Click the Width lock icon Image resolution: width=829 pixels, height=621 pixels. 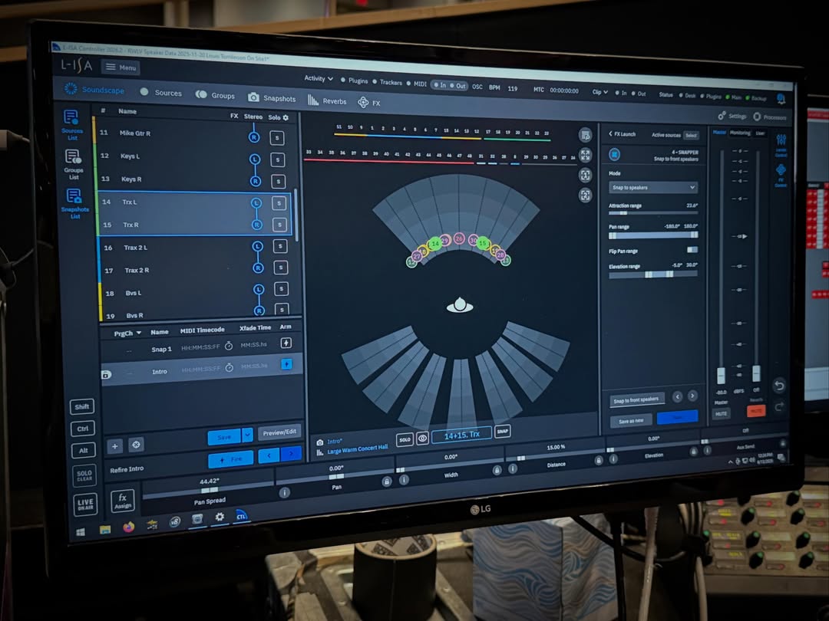497,470
